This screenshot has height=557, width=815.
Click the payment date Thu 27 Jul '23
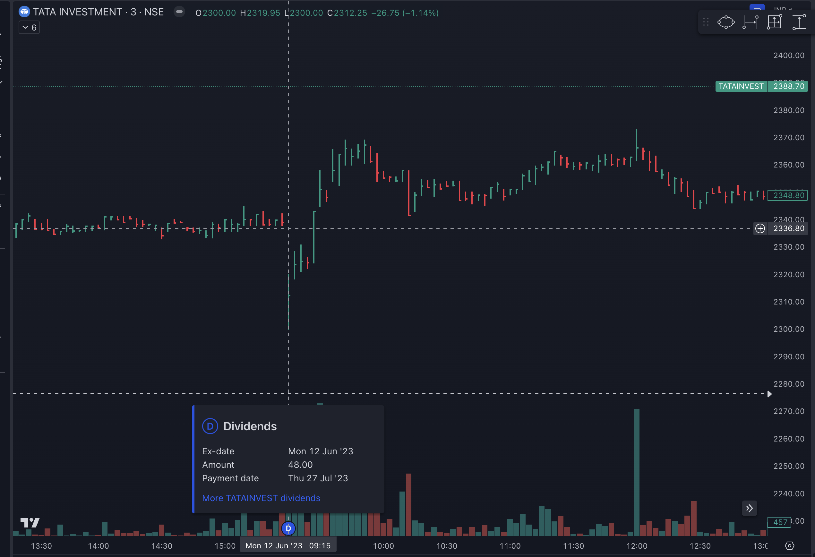coord(318,478)
